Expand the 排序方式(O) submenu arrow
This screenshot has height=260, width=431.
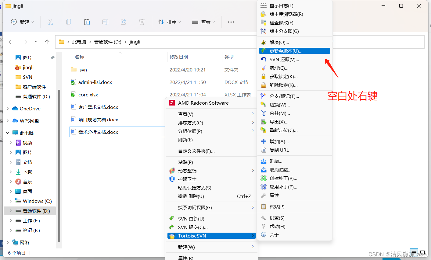tap(253, 123)
